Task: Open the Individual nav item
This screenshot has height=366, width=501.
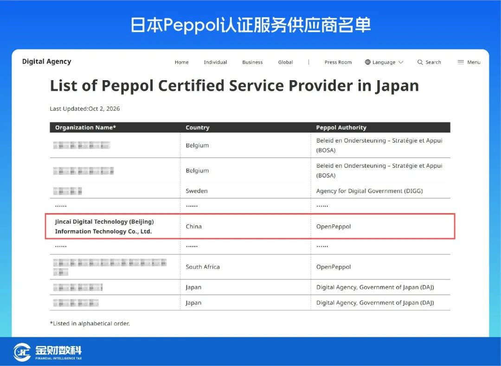Action: [215, 62]
